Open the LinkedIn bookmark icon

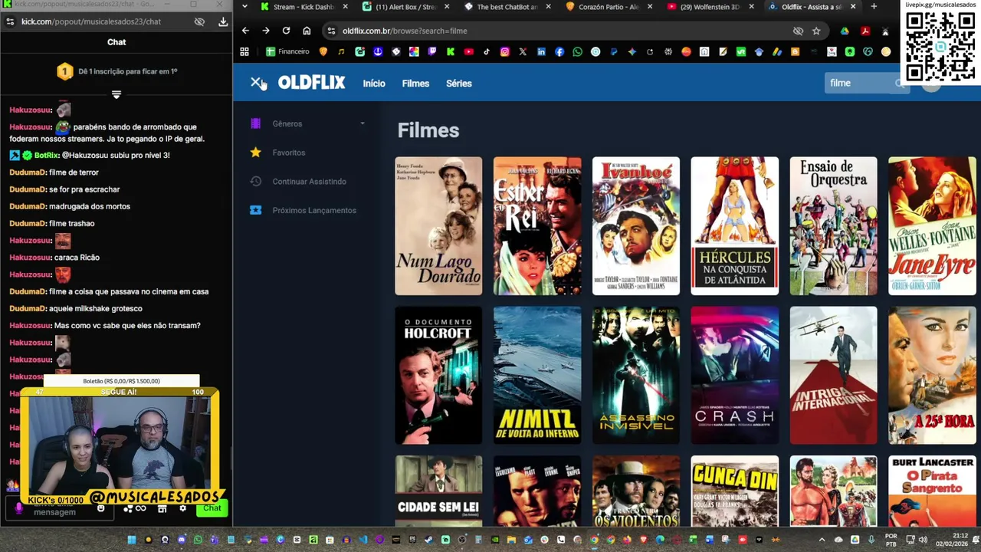coord(541,51)
